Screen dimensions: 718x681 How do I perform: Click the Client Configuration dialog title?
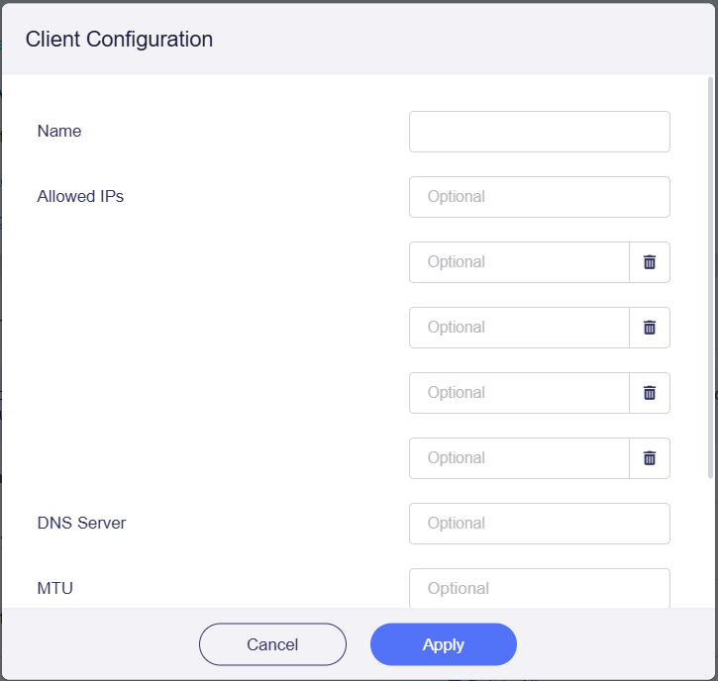click(x=119, y=40)
